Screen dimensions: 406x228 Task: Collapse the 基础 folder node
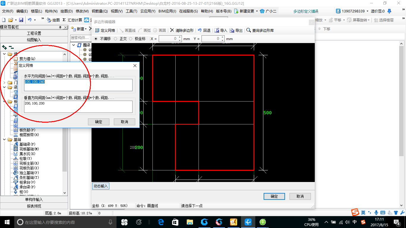pos(4,140)
